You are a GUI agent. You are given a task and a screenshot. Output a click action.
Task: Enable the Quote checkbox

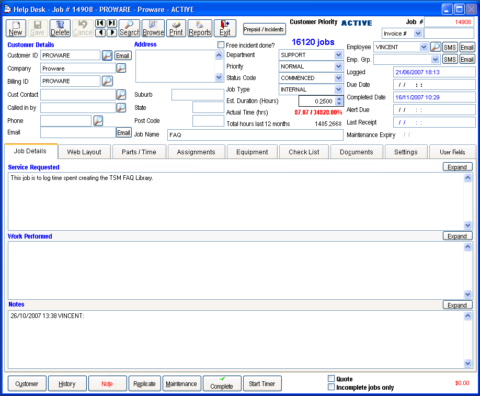(x=331, y=379)
